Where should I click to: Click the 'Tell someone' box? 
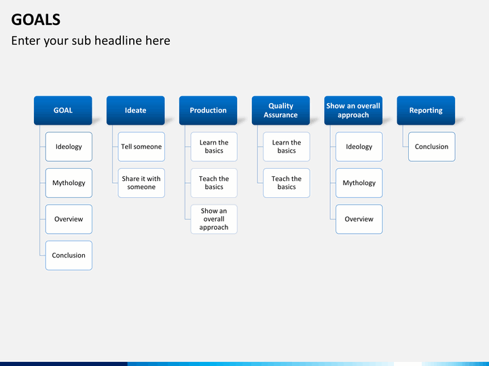click(141, 146)
